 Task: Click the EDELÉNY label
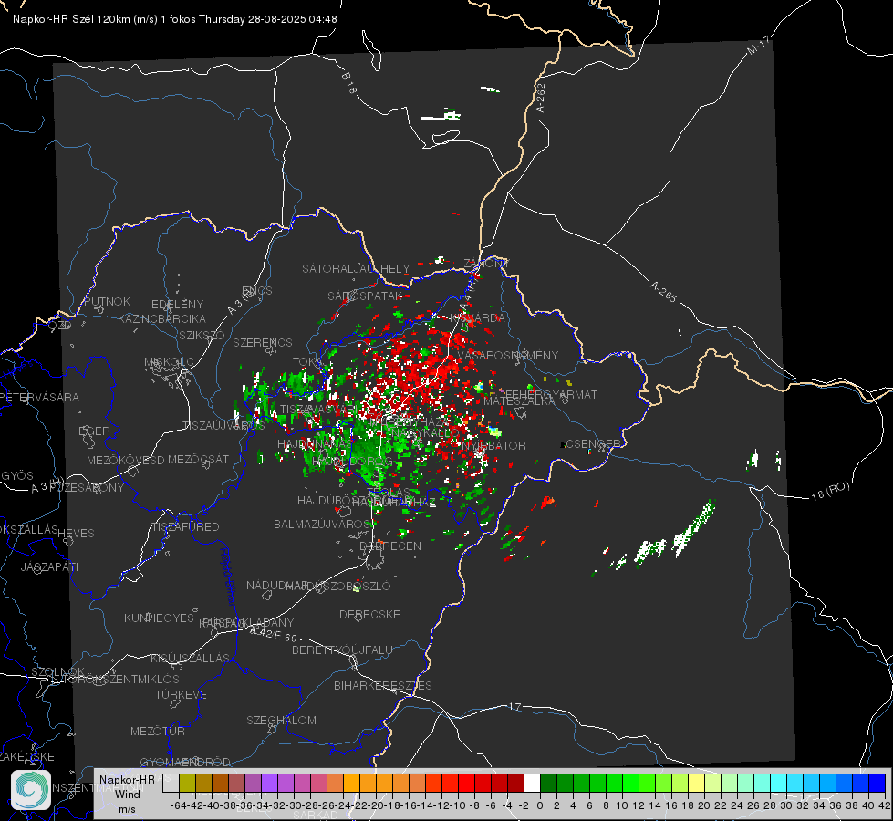click(x=177, y=305)
